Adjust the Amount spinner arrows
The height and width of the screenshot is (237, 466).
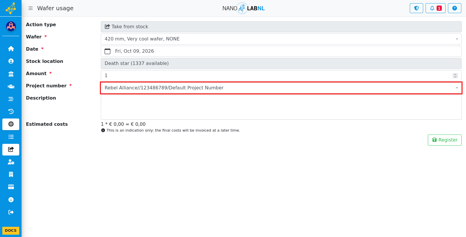[455, 76]
